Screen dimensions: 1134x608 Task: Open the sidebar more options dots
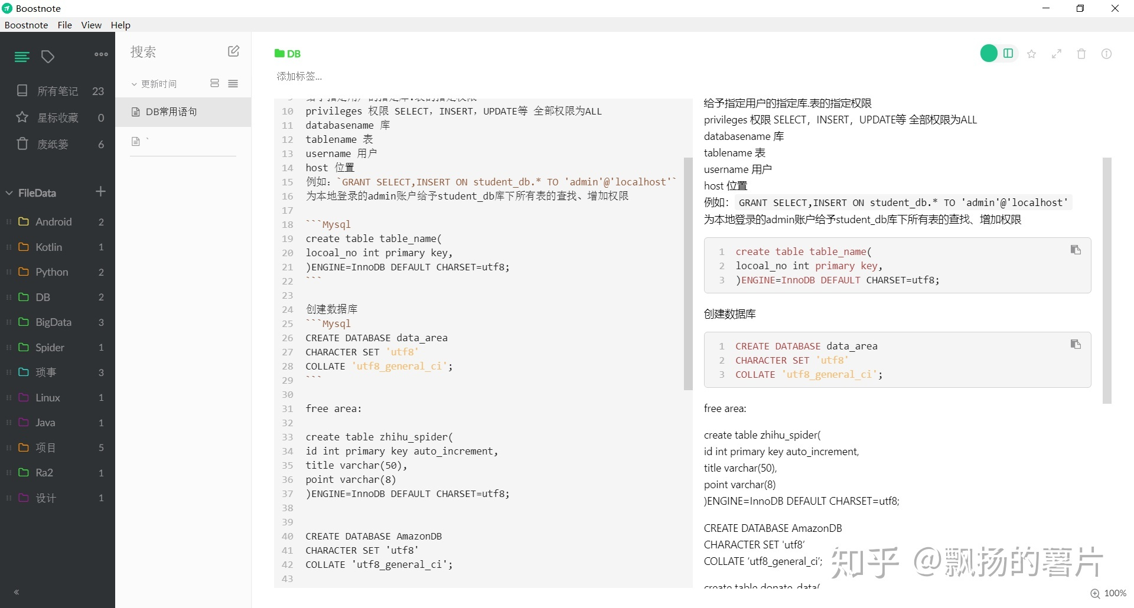pos(101,54)
